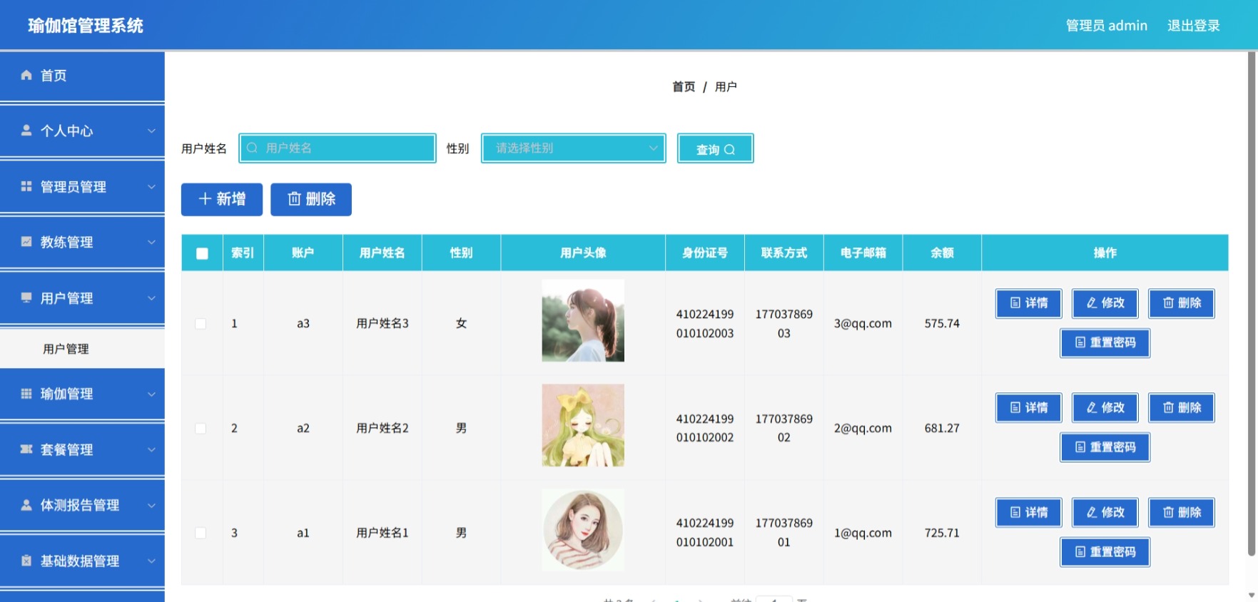Click 修改 for user a2
The height and width of the screenshot is (602, 1258).
[1105, 408]
